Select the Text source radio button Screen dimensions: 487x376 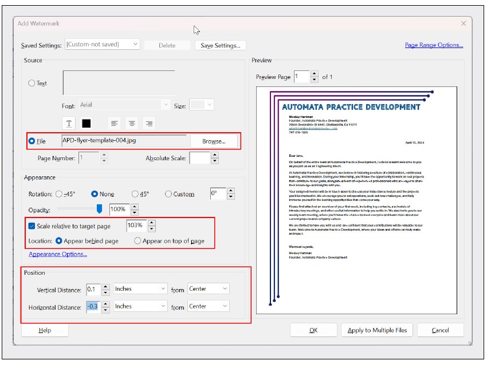pyautogui.click(x=32, y=84)
